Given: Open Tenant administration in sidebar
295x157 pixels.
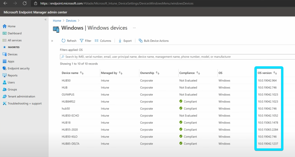Looking at the screenshot, I should point(21,97).
